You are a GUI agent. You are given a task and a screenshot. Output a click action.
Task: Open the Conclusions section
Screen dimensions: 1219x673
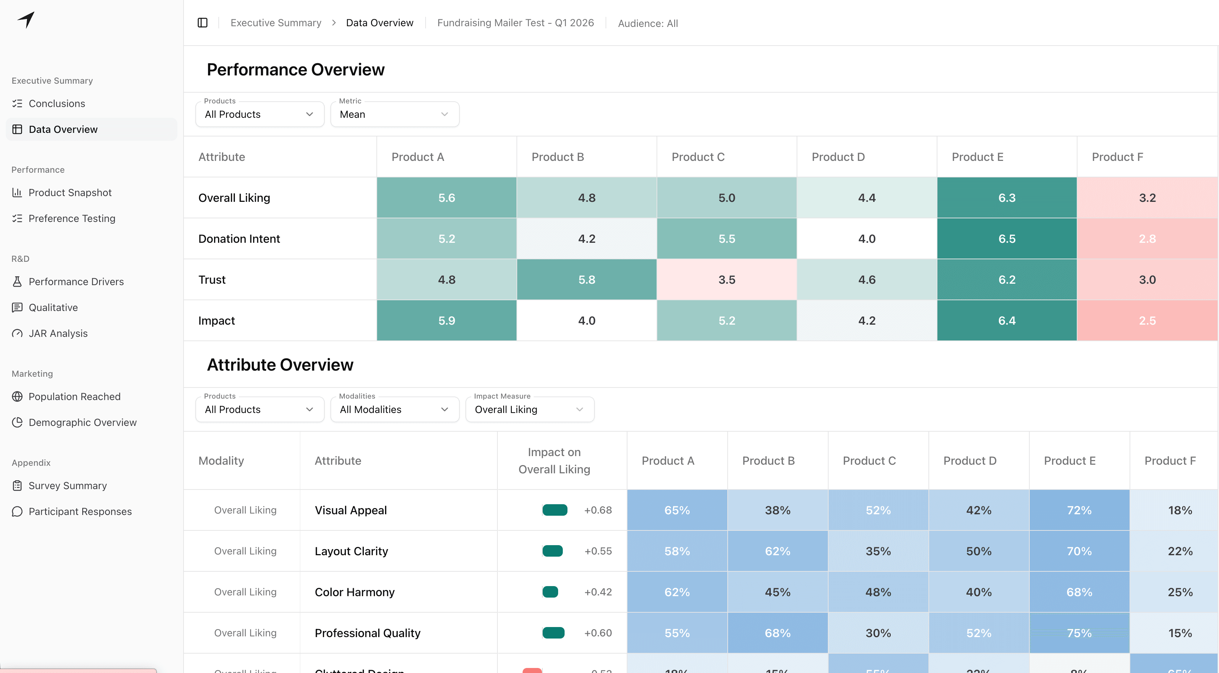point(57,104)
